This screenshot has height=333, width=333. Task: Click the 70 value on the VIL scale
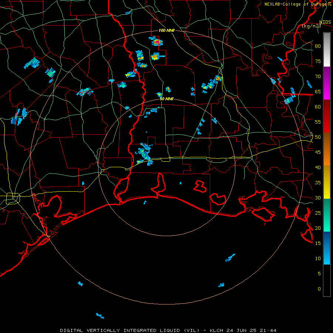(318, 77)
